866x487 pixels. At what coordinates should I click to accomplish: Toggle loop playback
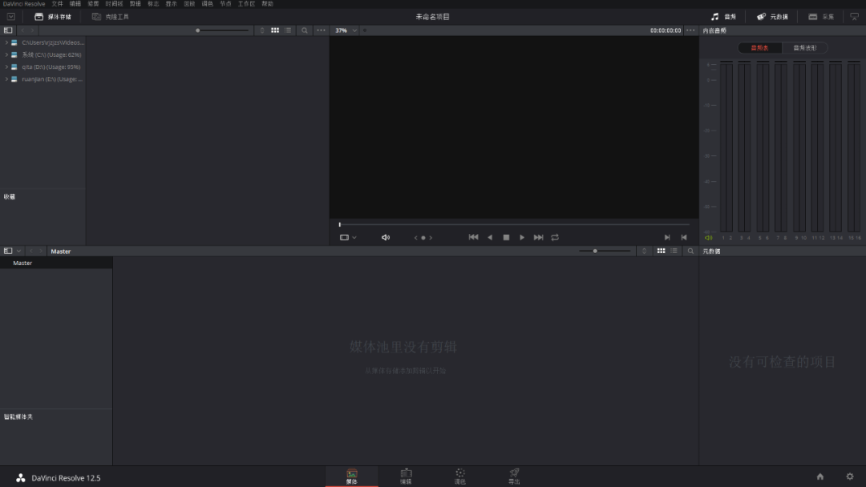555,237
